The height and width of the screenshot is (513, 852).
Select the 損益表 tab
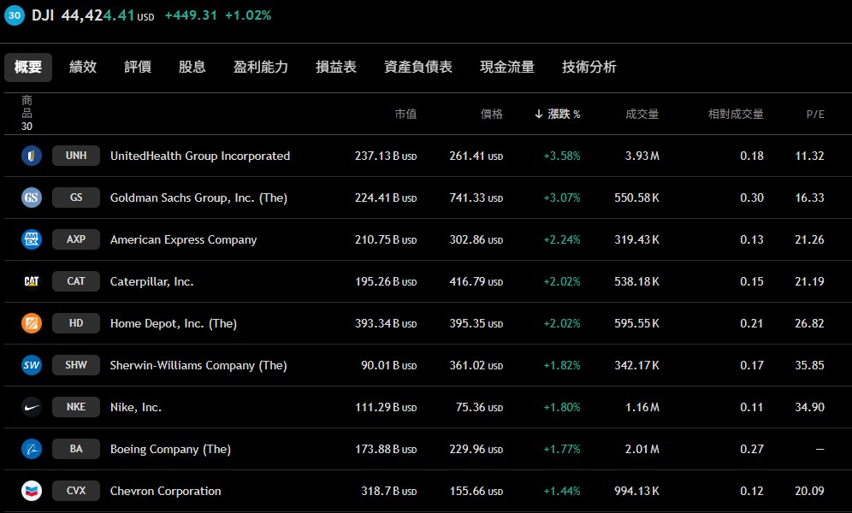[336, 67]
